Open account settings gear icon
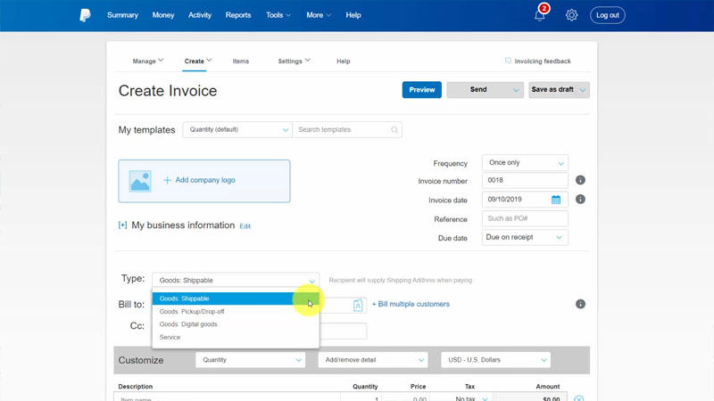The image size is (714, 401). point(571,15)
